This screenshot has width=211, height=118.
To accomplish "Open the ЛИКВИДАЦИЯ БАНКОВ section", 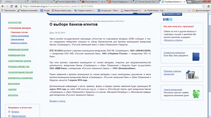I will 18,50.
